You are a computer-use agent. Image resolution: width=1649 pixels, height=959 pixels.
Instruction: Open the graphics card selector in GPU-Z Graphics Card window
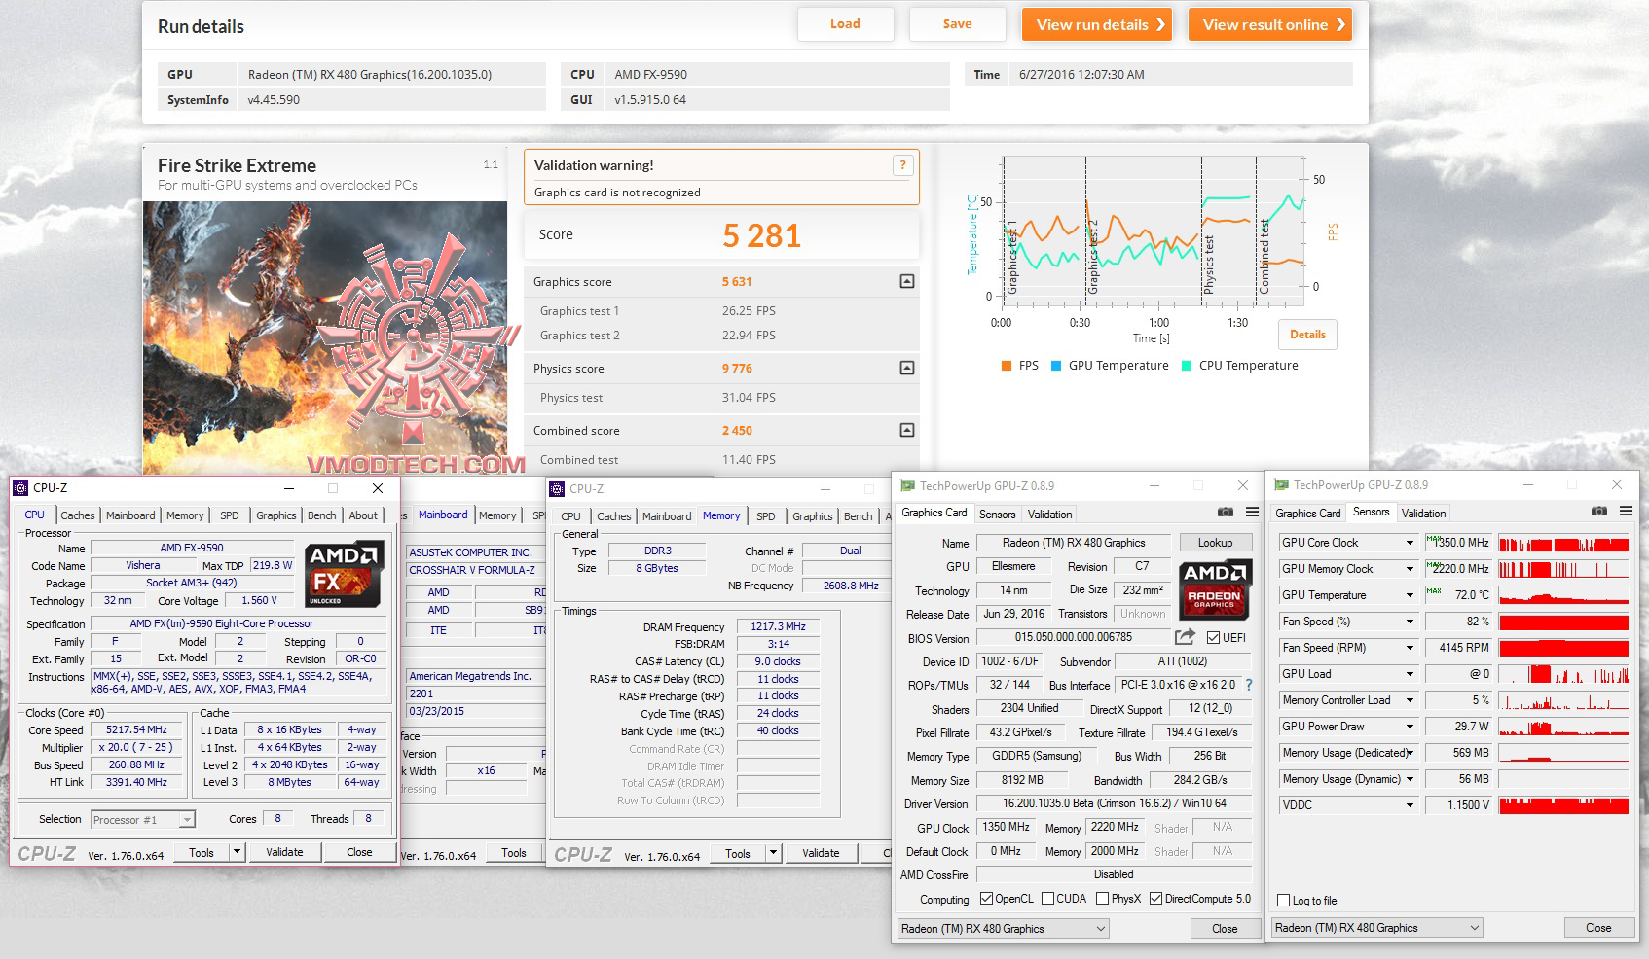(x=1003, y=929)
